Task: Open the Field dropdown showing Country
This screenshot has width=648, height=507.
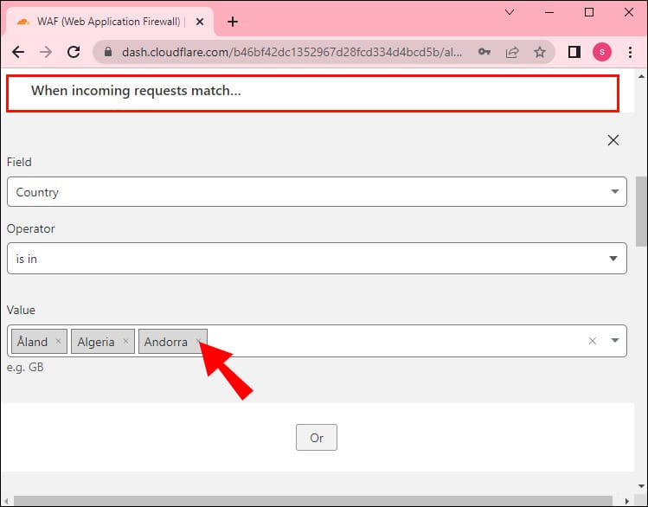Action: (x=316, y=192)
